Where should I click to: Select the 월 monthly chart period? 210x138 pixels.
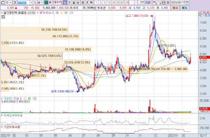coord(74,2)
